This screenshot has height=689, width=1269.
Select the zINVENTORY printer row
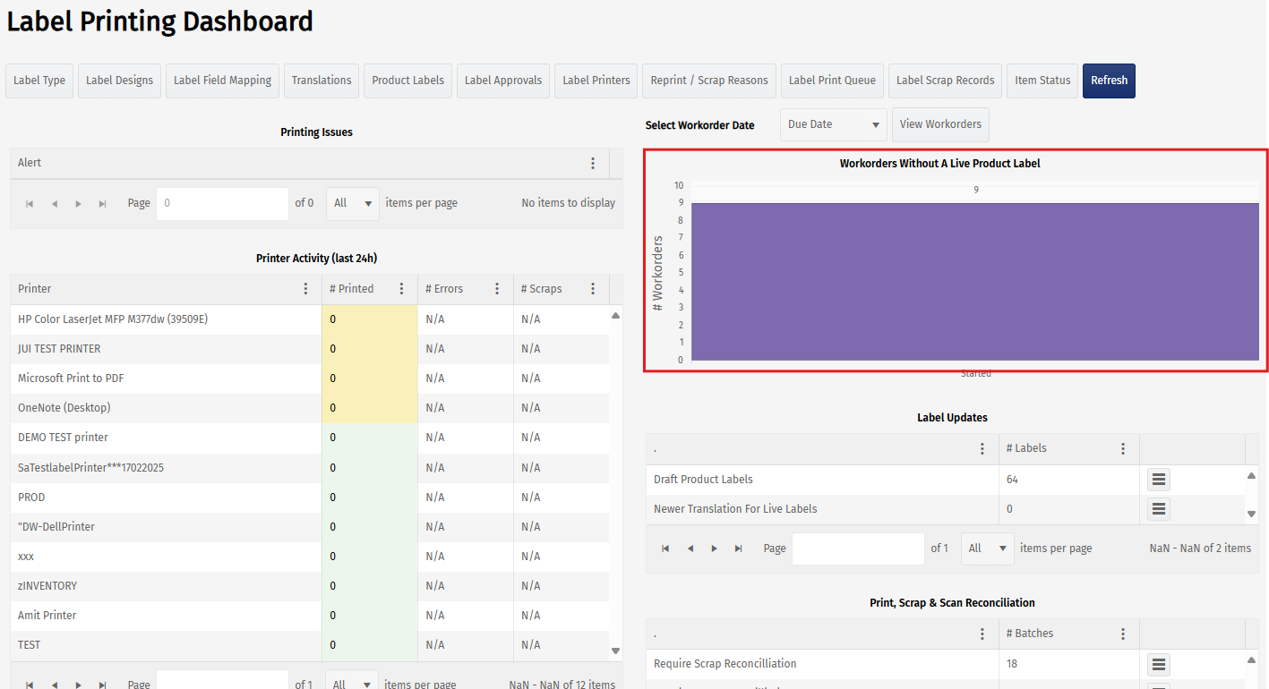point(310,586)
